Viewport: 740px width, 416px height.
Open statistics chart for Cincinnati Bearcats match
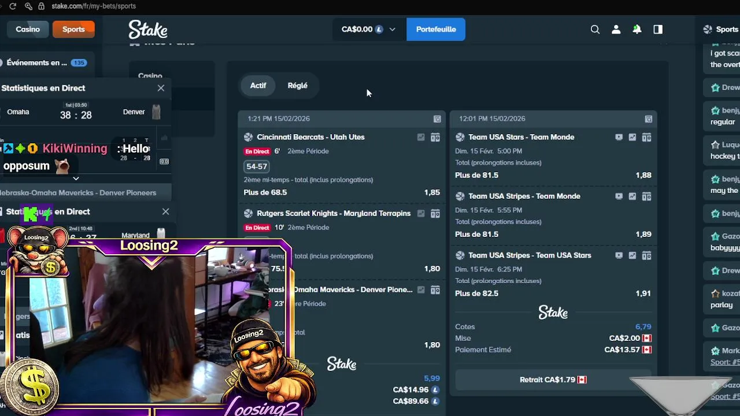point(421,137)
